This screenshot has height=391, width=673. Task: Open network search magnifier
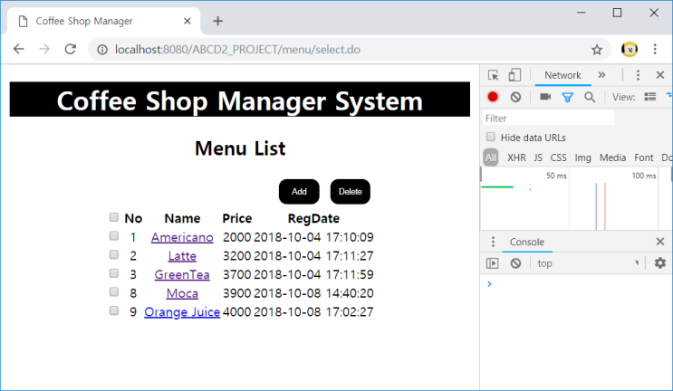589,97
